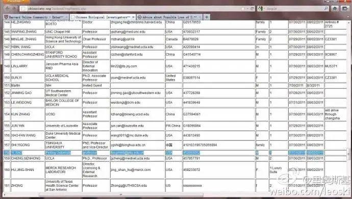This screenshot has height=199, width=352.
Task: Bookmark this page with the star icon
Action: (x=243, y=9)
